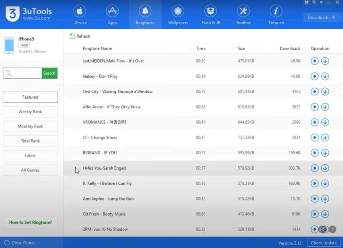343x248 pixels.
Task: Open the Apps section
Action: 113,15
